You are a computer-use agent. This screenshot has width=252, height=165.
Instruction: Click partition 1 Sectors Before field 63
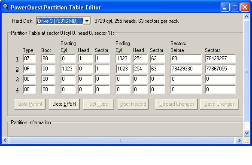click(186, 58)
